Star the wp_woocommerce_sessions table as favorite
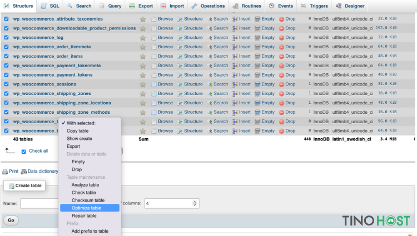 [x=143, y=84]
